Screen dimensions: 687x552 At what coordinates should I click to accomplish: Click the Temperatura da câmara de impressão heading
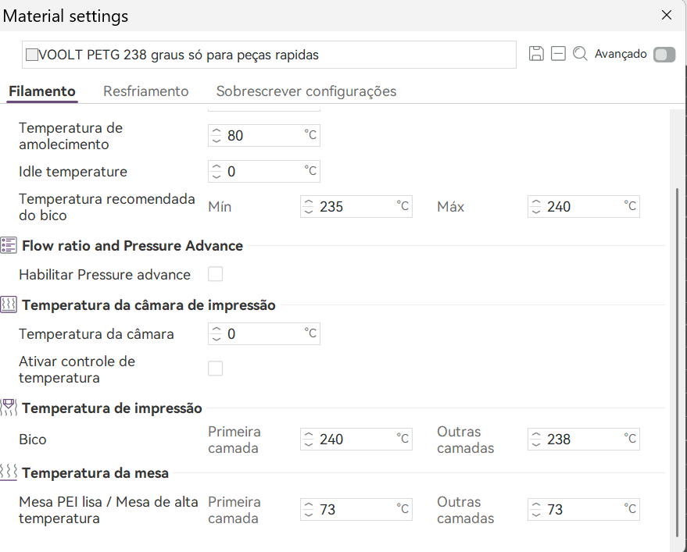tap(148, 304)
